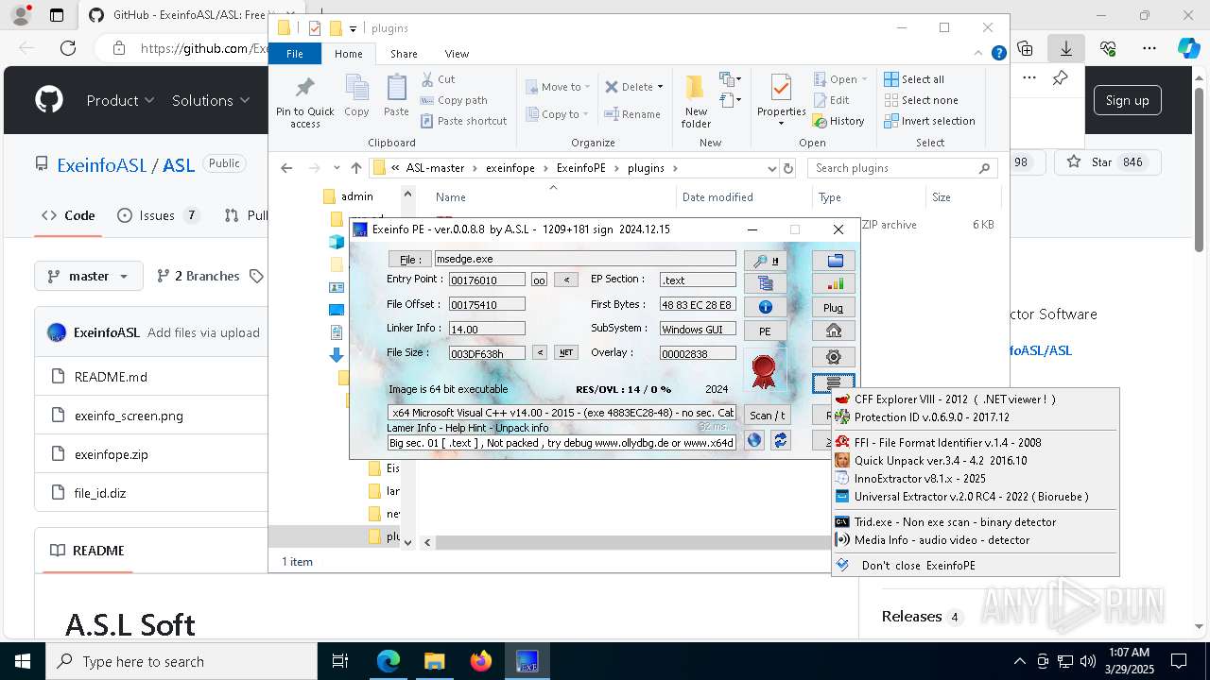Switch to the View ribbon tab

[457, 54]
